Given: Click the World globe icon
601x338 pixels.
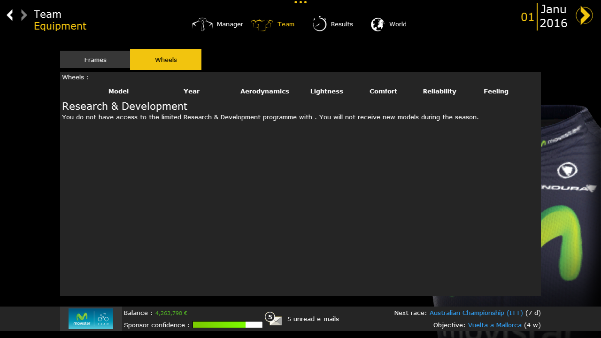Looking at the screenshot, I should [x=378, y=24].
